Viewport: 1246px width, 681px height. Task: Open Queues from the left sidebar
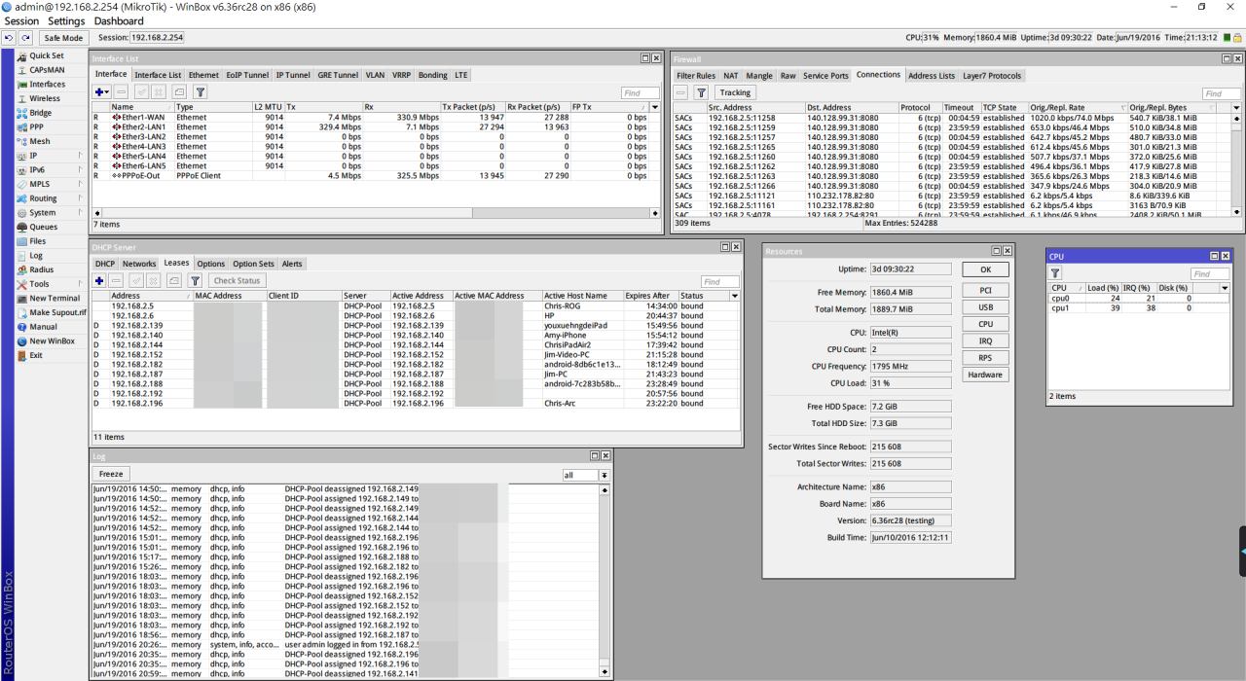(43, 227)
